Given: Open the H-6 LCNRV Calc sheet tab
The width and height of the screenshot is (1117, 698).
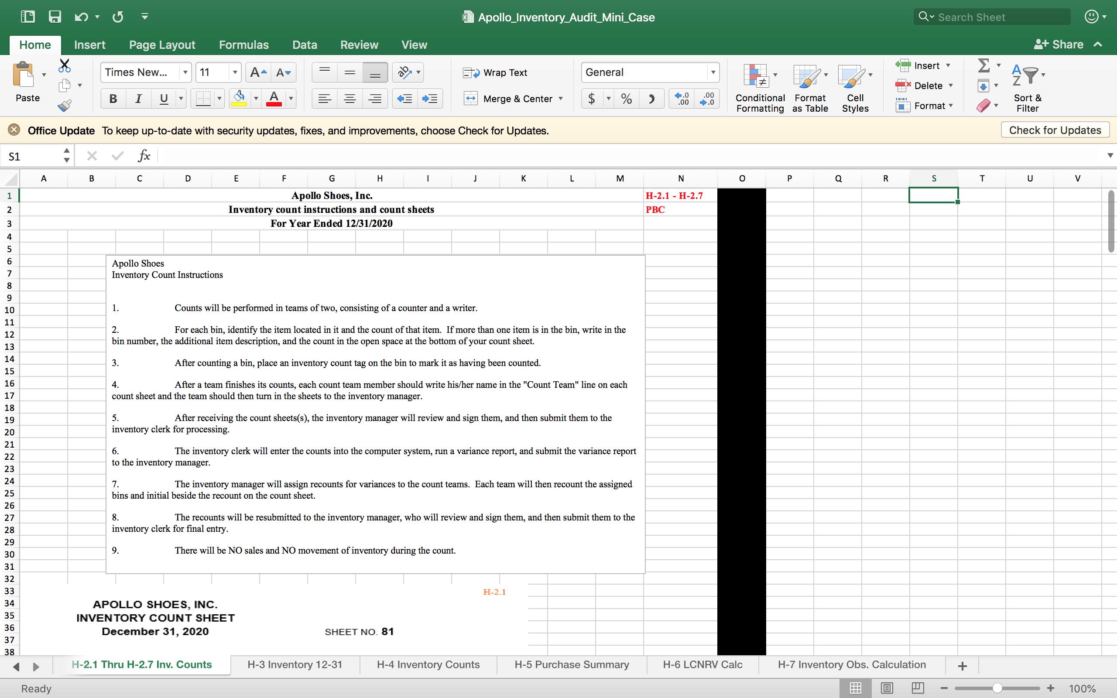Looking at the screenshot, I should coord(702,664).
